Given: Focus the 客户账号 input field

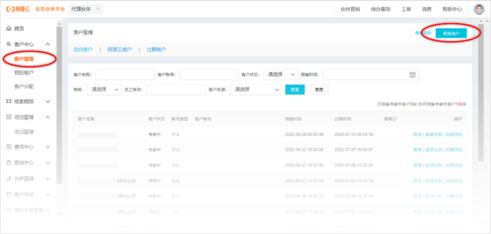Looking at the screenshot, I should click(209, 74).
